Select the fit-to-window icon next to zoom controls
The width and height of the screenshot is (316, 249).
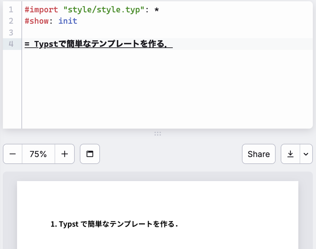(90, 154)
